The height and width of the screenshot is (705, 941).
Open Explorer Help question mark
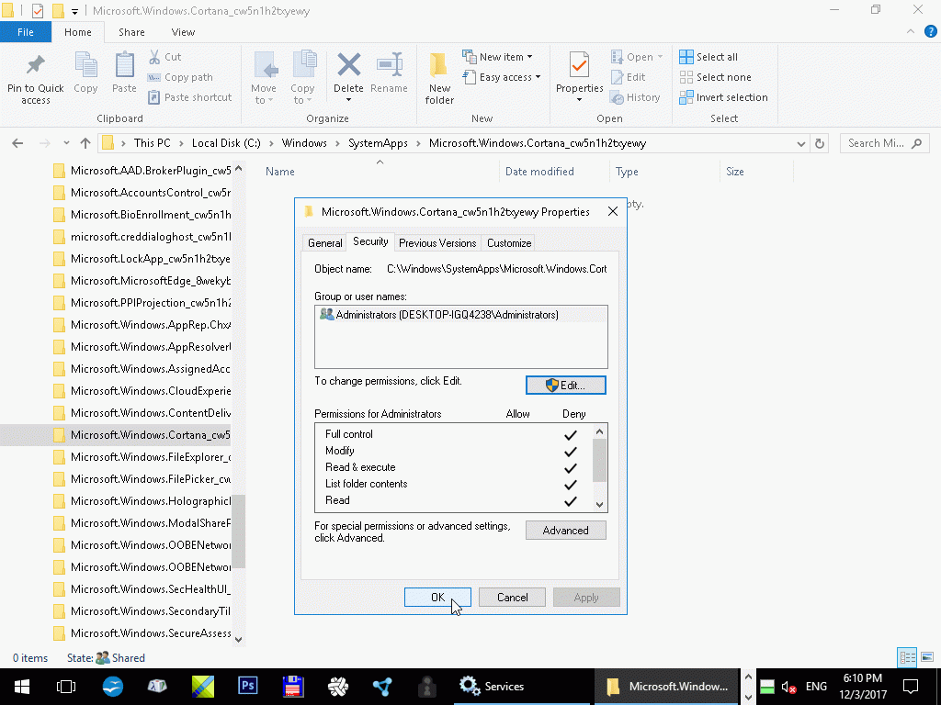click(931, 32)
